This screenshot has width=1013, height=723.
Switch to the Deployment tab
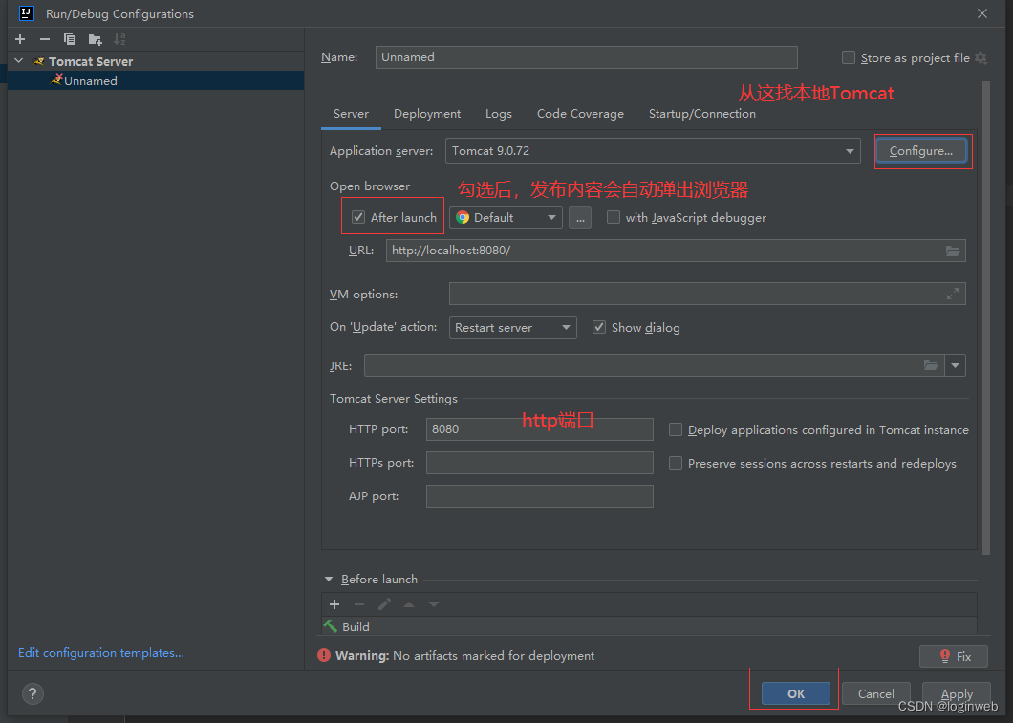427,114
